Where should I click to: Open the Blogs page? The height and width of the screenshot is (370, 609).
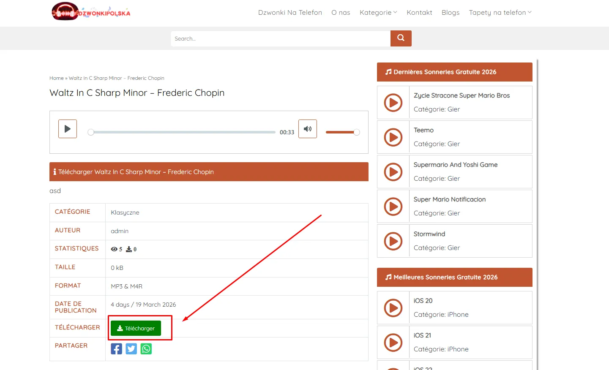point(451,13)
